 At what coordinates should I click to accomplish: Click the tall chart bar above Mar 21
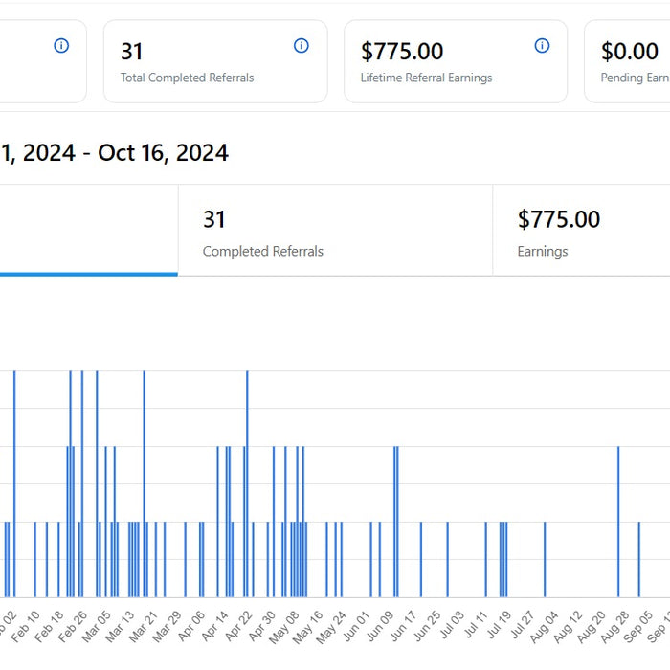pyautogui.click(x=144, y=479)
